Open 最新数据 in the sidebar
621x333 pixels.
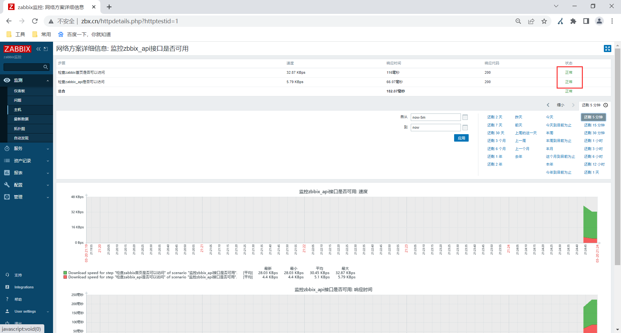21,119
